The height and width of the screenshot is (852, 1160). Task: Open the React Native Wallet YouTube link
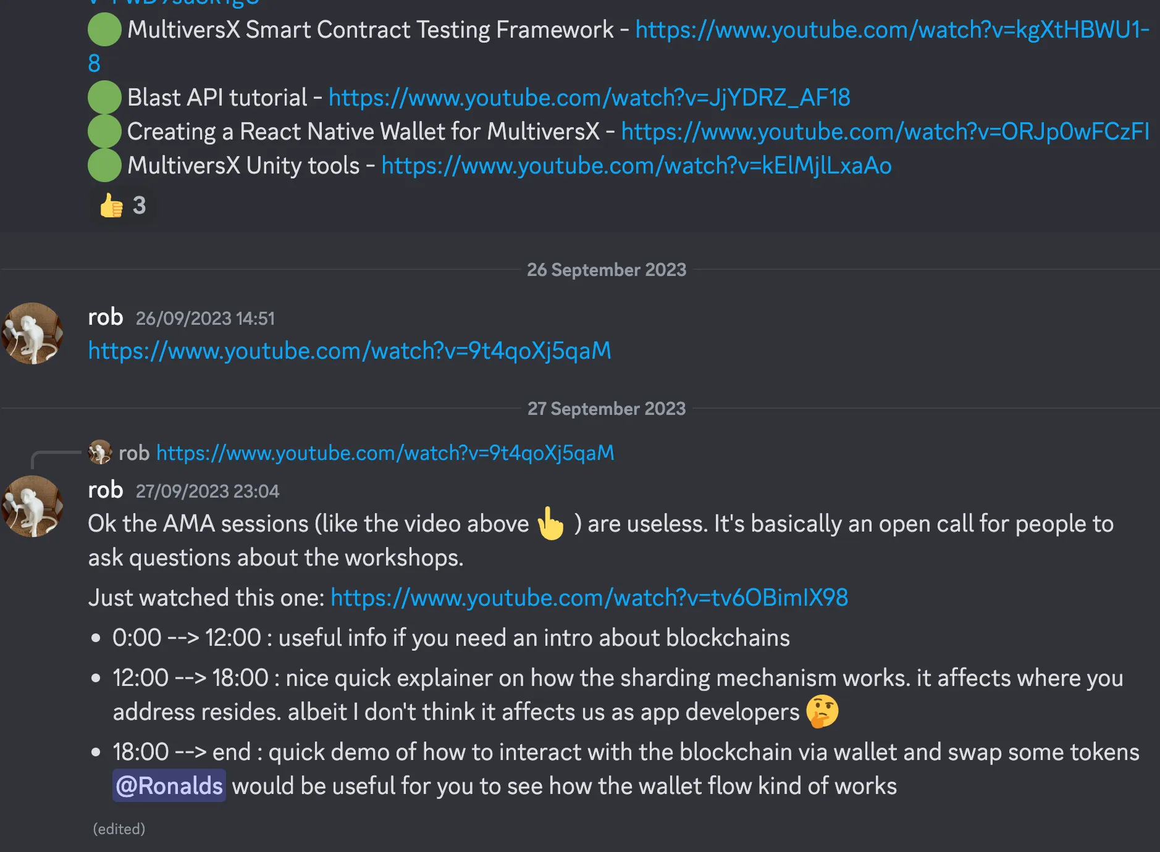(885, 132)
